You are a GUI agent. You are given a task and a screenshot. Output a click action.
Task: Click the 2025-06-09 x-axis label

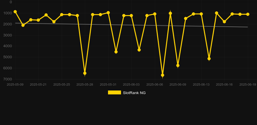pos(178,85)
